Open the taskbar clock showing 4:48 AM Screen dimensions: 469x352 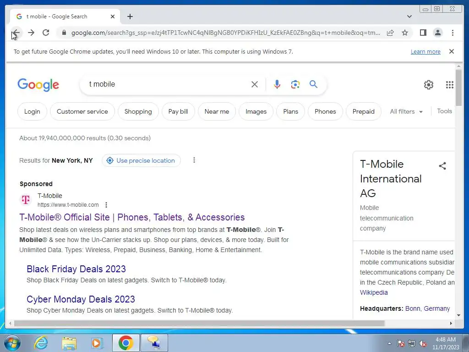tap(446, 343)
